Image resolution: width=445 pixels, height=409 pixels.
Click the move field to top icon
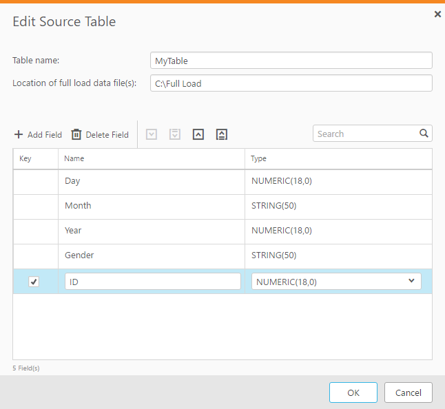[x=221, y=134]
